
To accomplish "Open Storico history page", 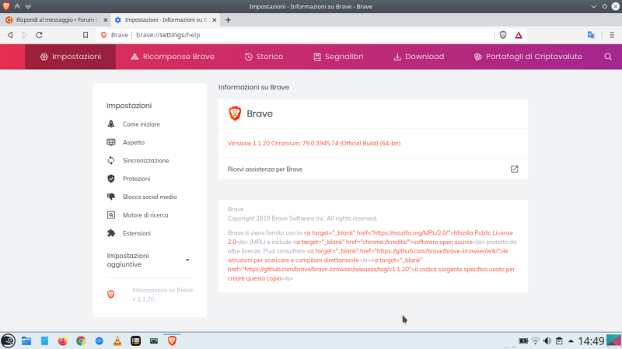I will tap(264, 57).
